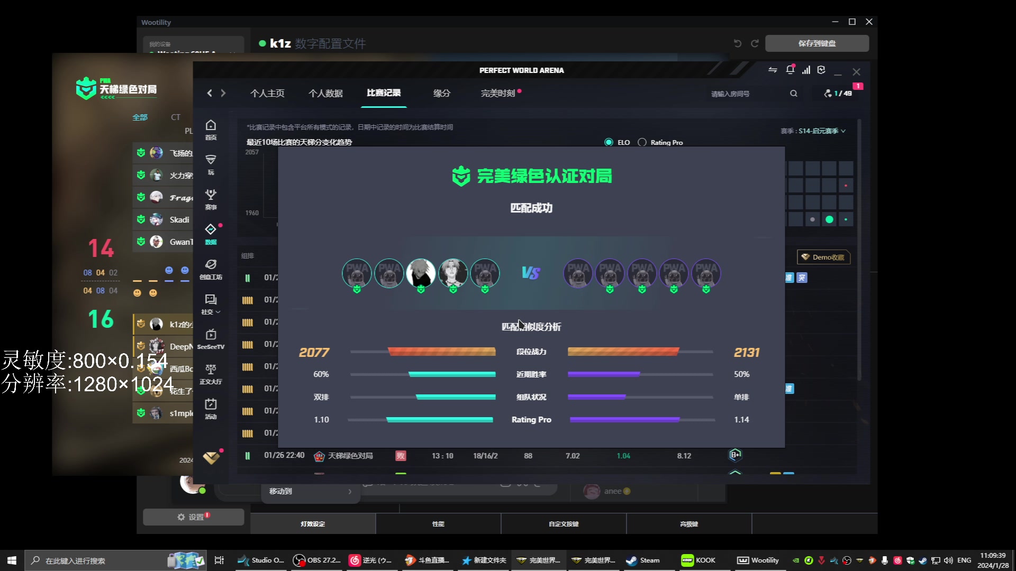The height and width of the screenshot is (571, 1016).
Task: Switch to the 个人数据 tab
Action: [325, 93]
